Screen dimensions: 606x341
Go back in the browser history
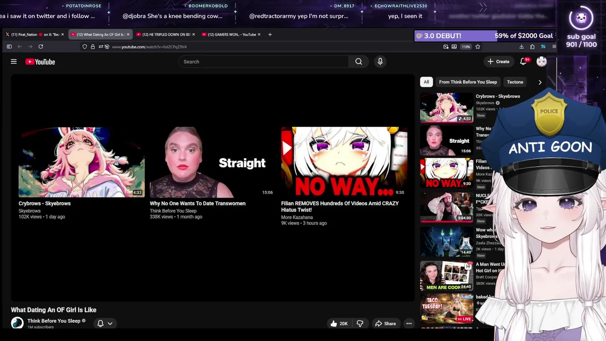[19, 46]
